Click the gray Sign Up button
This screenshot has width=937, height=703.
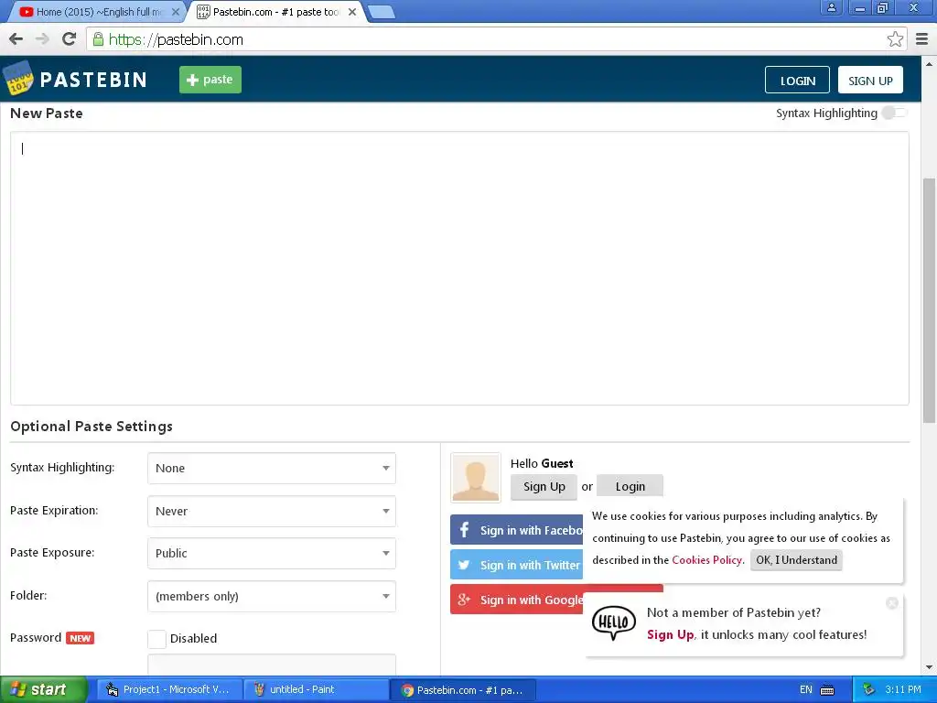coord(544,487)
